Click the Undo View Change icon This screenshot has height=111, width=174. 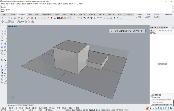pos(22,18)
